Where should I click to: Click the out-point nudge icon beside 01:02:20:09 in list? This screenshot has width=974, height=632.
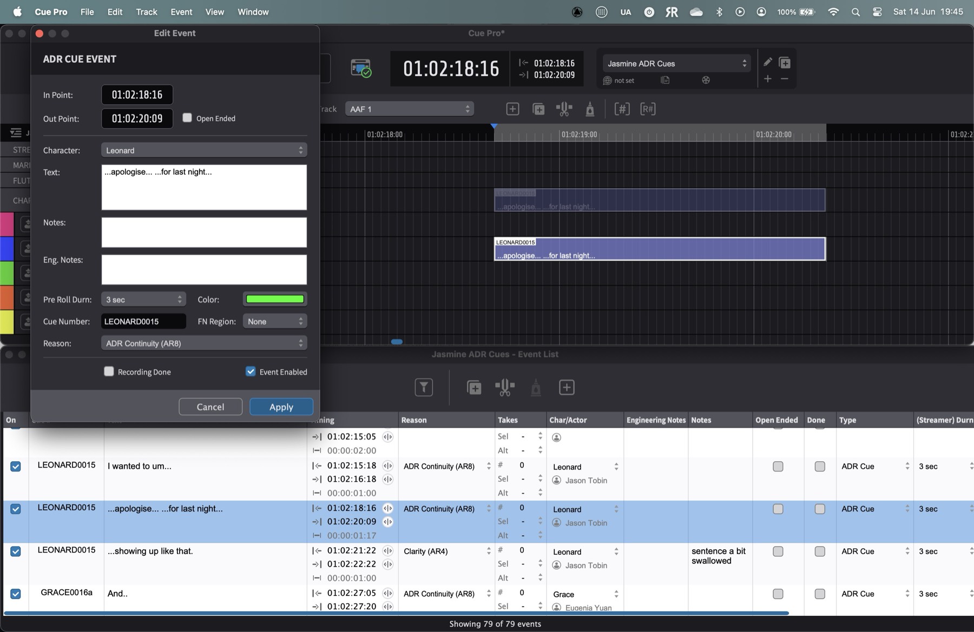click(387, 522)
